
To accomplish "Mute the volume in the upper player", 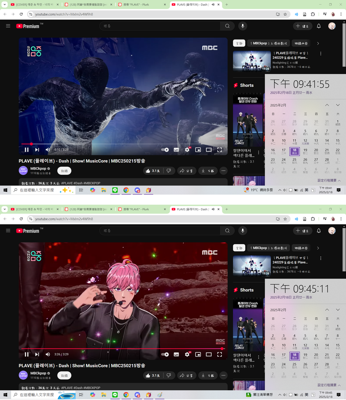I will (48, 150).
